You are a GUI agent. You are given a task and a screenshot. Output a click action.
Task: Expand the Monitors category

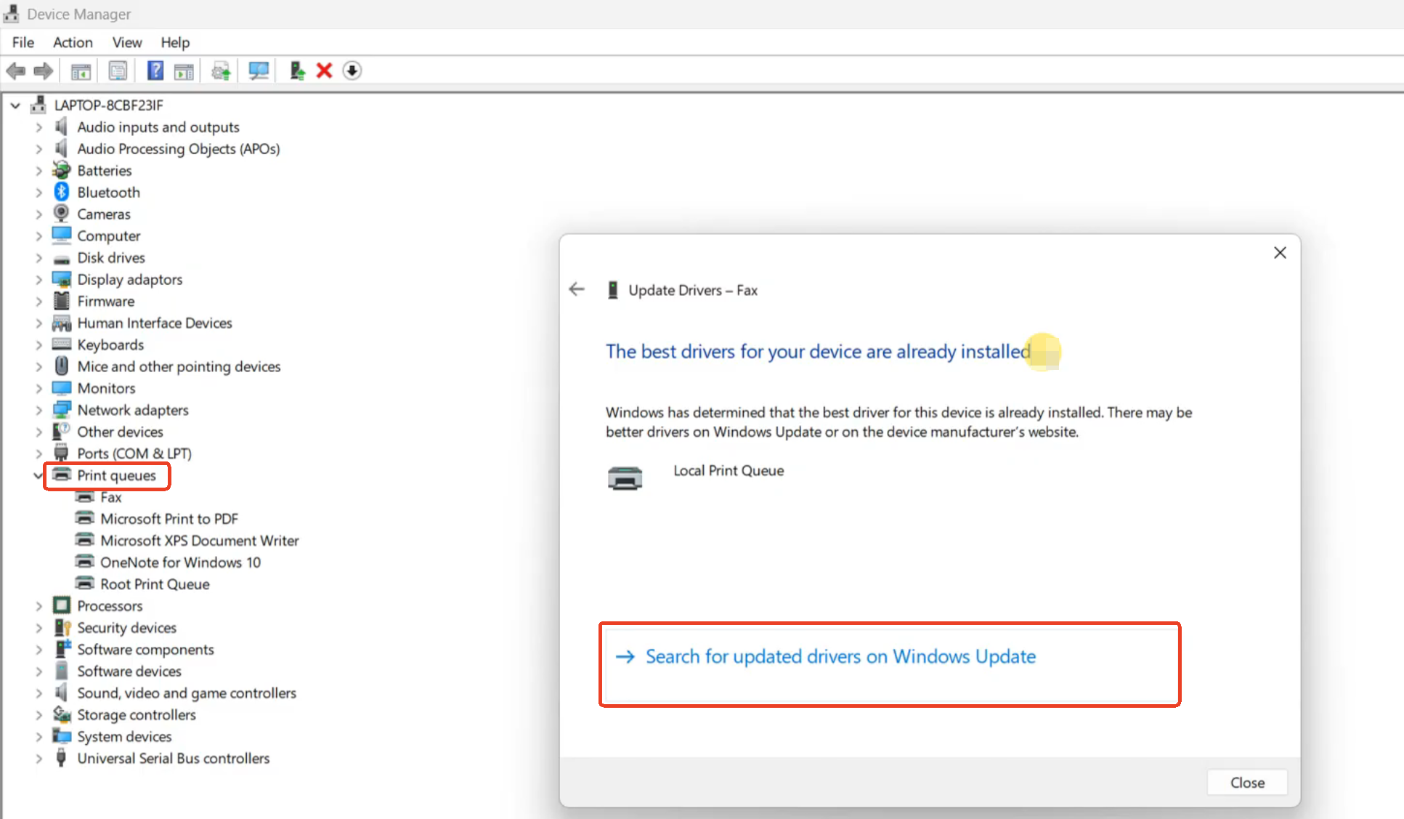click(x=39, y=389)
